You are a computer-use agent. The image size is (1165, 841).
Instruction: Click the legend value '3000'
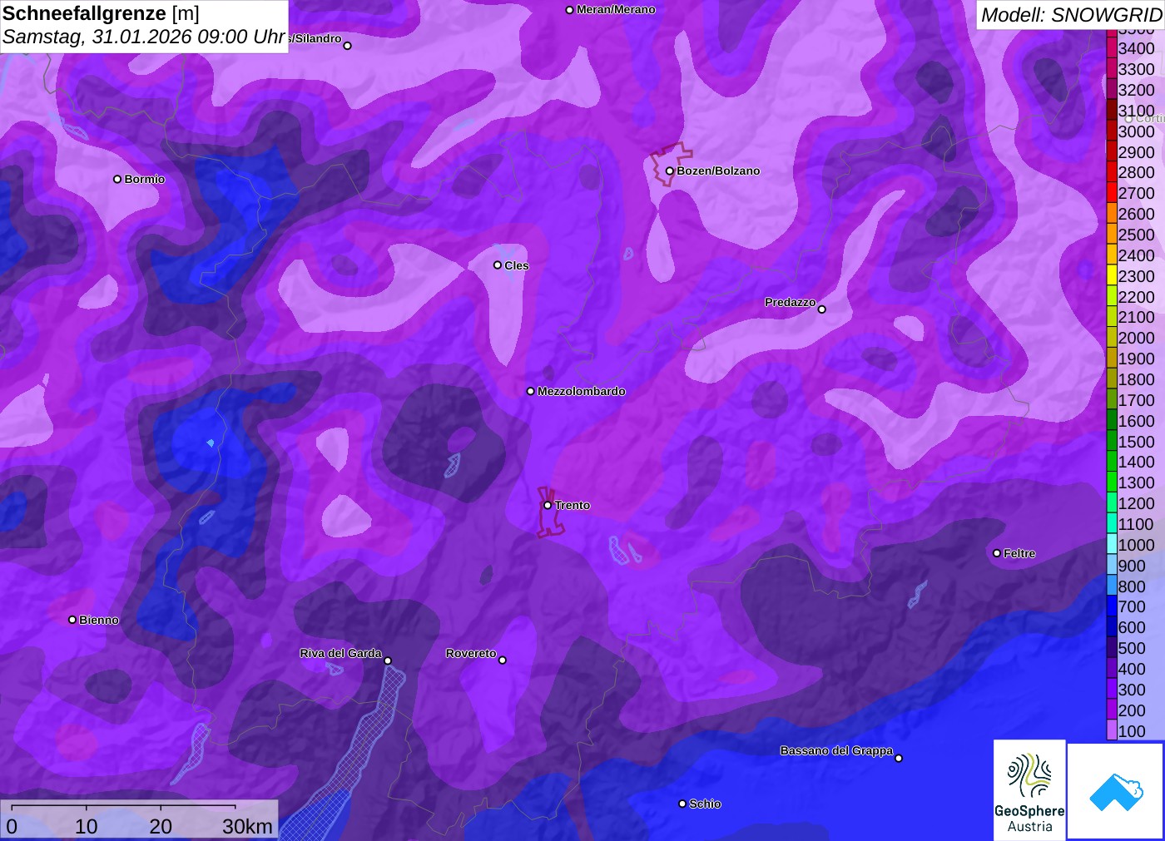click(x=1137, y=131)
